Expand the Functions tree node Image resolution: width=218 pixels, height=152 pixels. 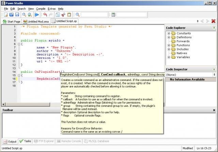point(169,45)
